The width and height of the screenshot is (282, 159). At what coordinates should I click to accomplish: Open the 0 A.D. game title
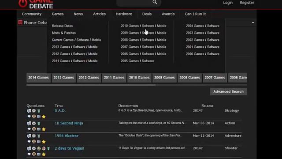pos(60,110)
